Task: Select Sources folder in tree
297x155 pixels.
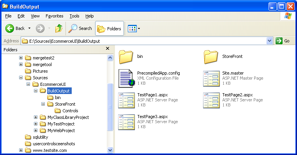Action: 36,78
